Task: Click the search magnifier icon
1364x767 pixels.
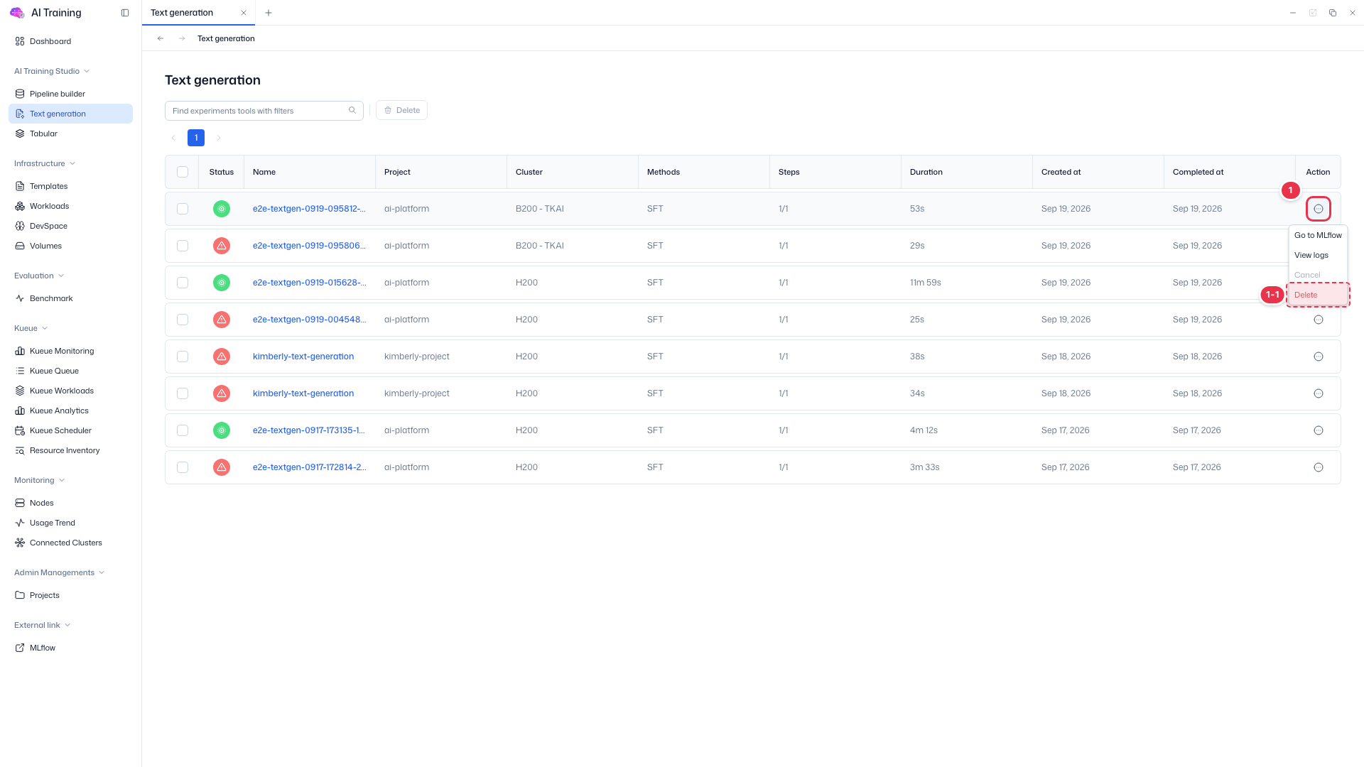Action: point(352,110)
